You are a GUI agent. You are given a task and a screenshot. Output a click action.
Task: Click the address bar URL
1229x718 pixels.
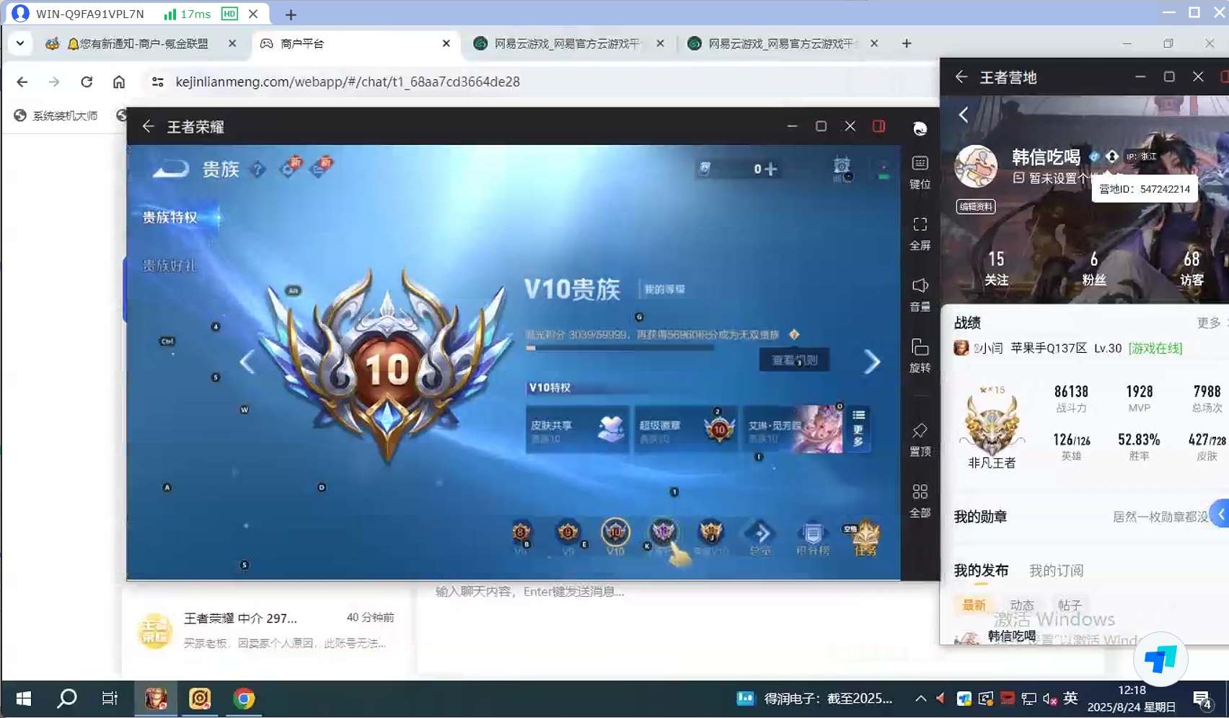(x=348, y=82)
